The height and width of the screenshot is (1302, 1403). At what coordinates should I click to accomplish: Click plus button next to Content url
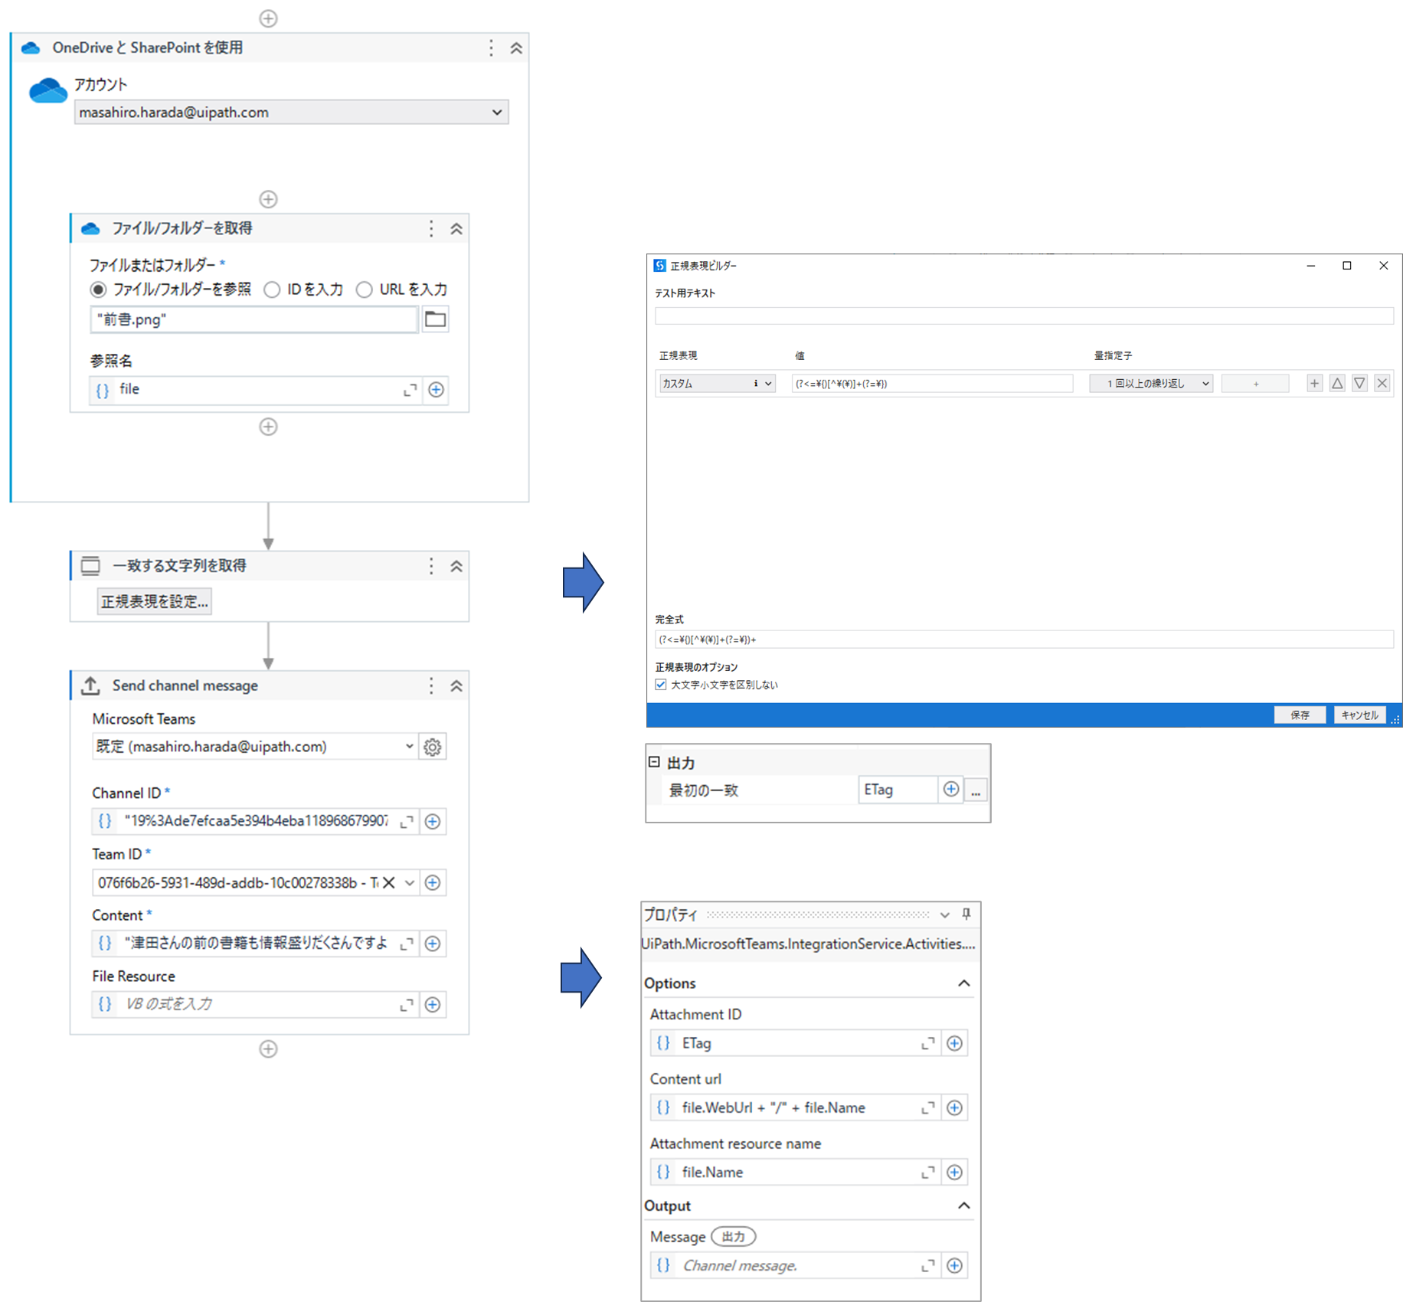pyautogui.click(x=954, y=1107)
